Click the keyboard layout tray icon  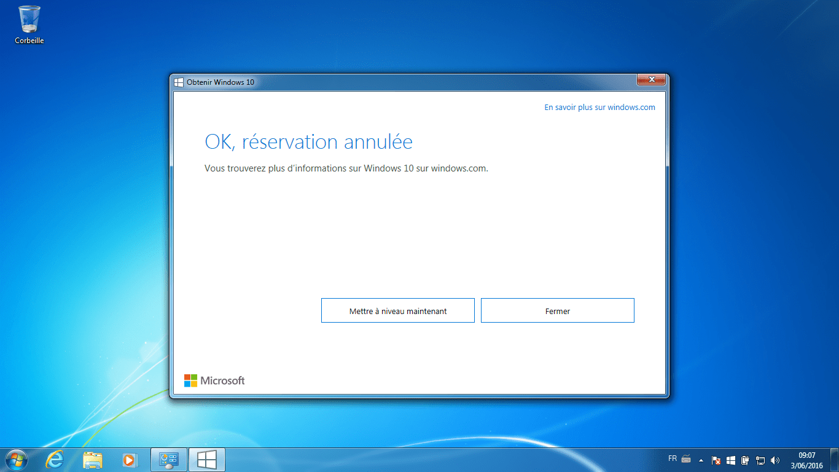686,459
